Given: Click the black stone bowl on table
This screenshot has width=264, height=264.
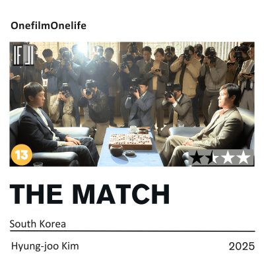Looking at the screenshot, I should coord(116,150).
